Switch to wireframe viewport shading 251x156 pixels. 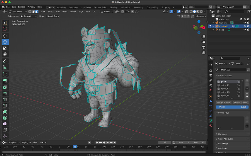[191, 11]
